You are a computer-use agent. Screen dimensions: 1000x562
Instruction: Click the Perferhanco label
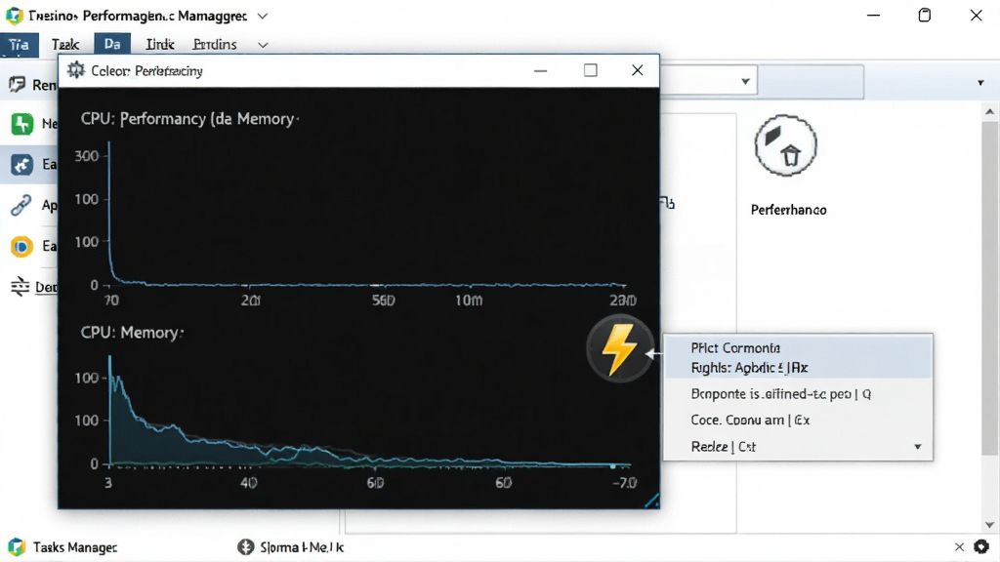788,210
